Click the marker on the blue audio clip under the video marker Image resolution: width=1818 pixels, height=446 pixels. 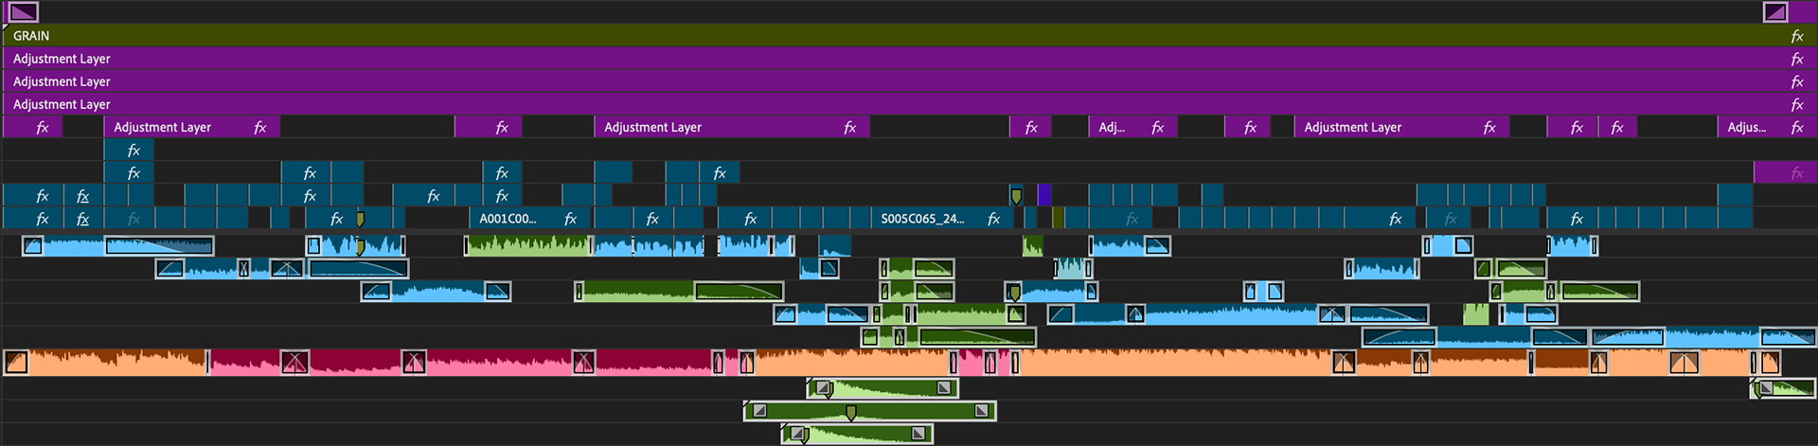tap(1013, 292)
